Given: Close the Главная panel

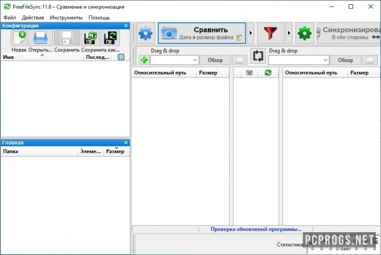Looking at the screenshot, I should click(x=126, y=142).
